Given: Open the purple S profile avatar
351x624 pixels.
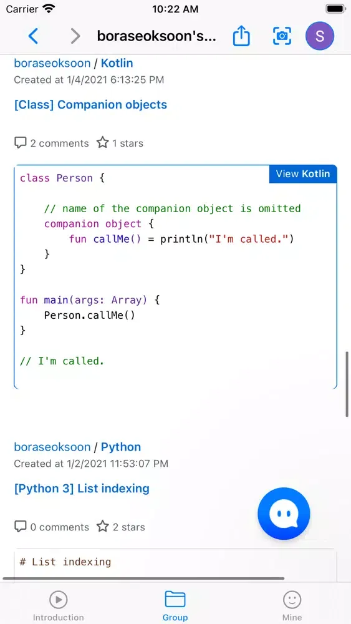Looking at the screenshot, I should pyautogui.click(x=320, y=36).
